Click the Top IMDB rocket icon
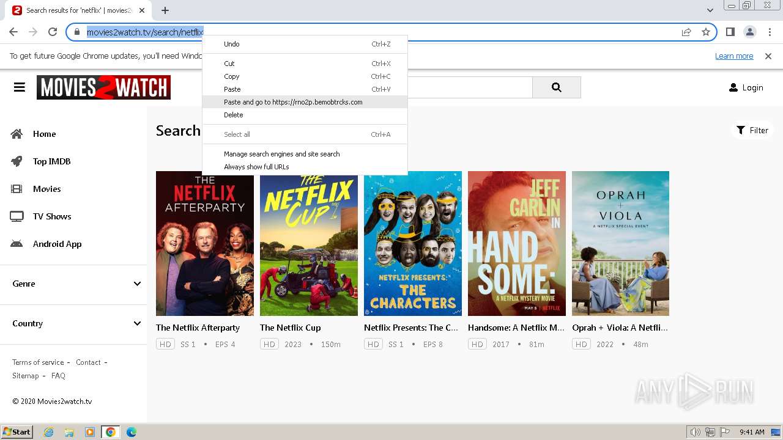 coord(17,161)
